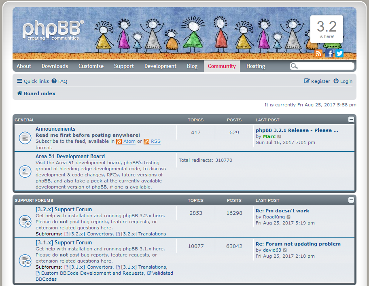Click the phpBB logo
Screen dimensions: 369x286
coord(53,30)
